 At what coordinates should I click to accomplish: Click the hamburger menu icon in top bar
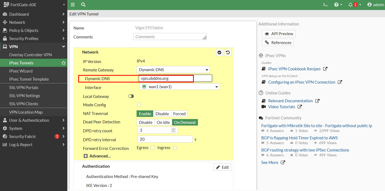coord(73,5)
